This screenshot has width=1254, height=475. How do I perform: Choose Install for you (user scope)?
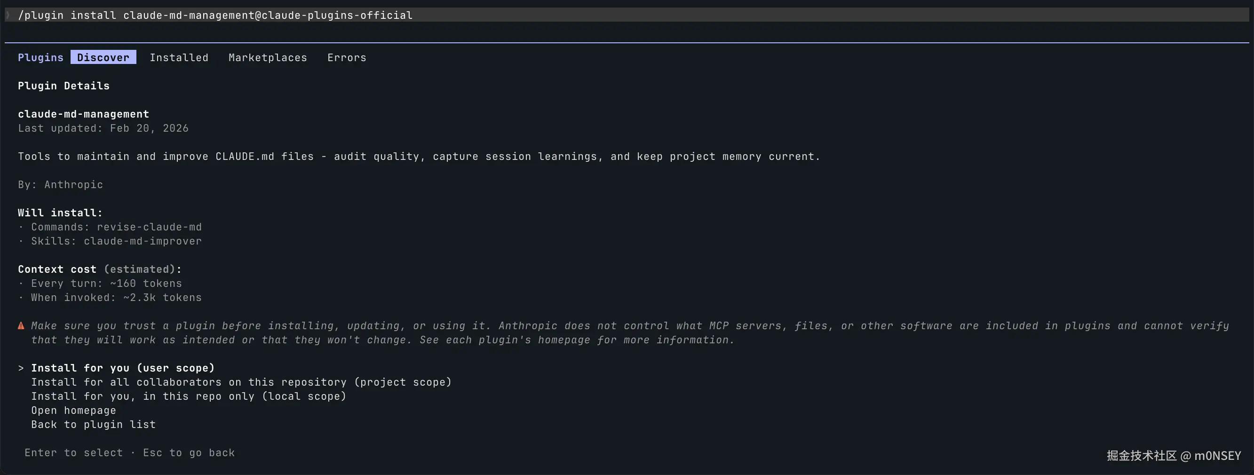(x=123, y=368)
